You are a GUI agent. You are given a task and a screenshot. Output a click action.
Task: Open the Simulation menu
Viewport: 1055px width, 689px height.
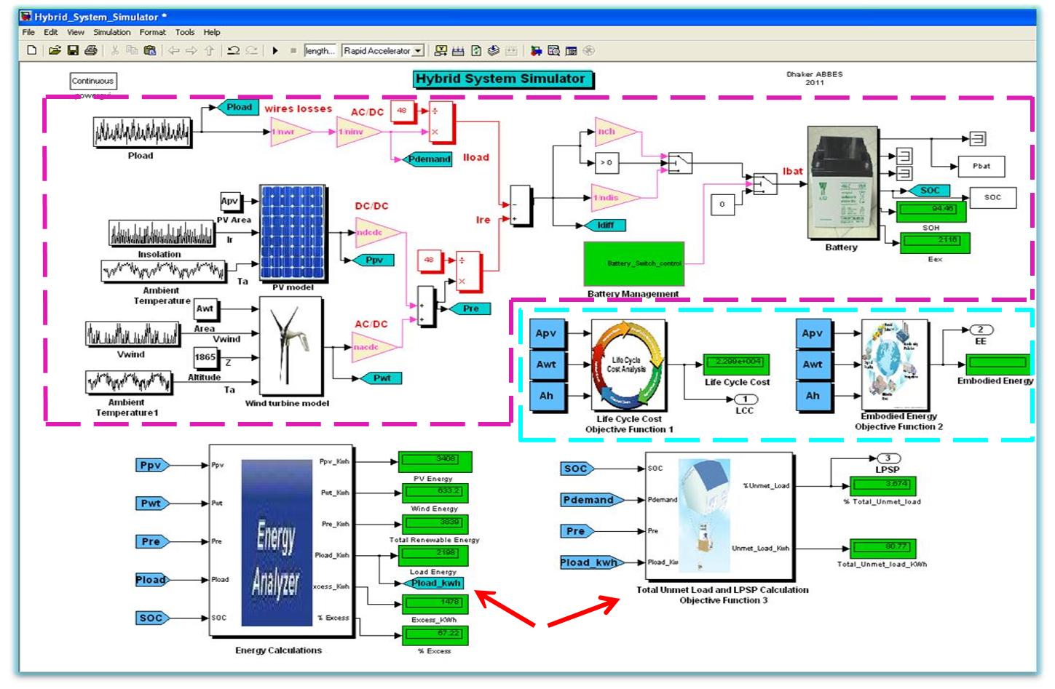(111, 32)
